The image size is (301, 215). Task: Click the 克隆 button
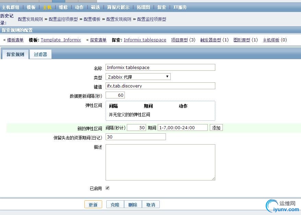pyautogui.click(x=115, y=205)
